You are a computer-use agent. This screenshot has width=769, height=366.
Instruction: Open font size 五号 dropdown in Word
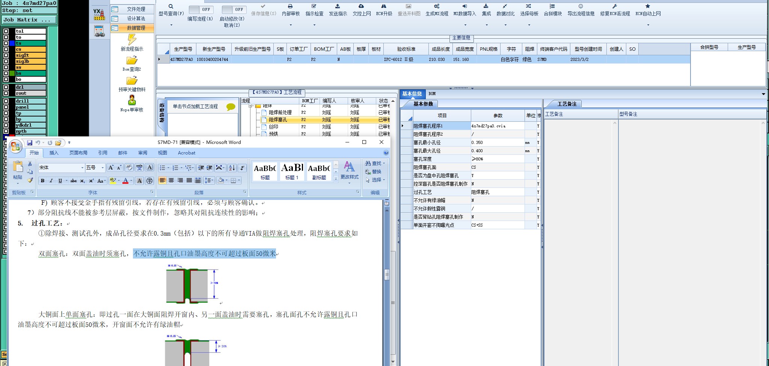coord(103,168)
